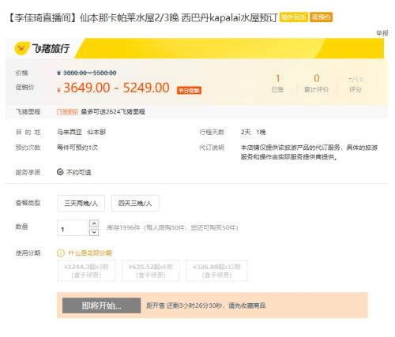The width and height of the screenshot is (395, 337).
Task: Choose the ¥1244.3 x3期 installment option
Action: click(86, 271)
